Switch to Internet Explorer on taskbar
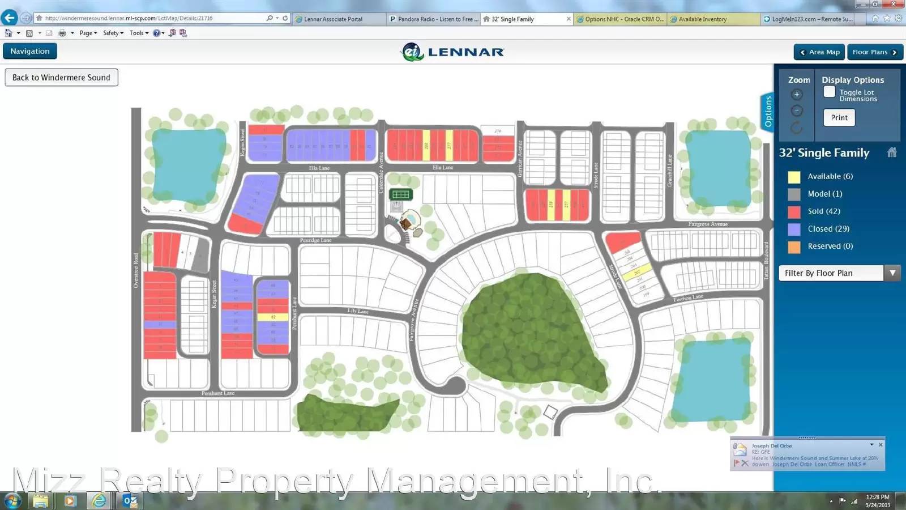Image resolution: width=906 pixels, height=510 pixels. pyautogui.click(x=100, y=501)
